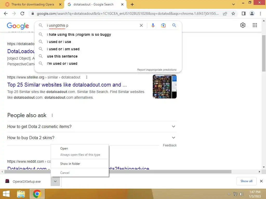Pick suggestion 'use this sentence'

pos(108,56)
